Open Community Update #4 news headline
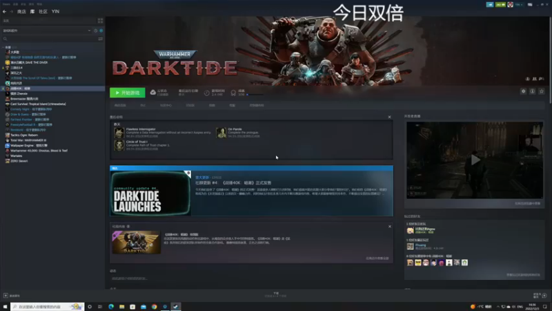552x311 pixels. tap(233, 183)
